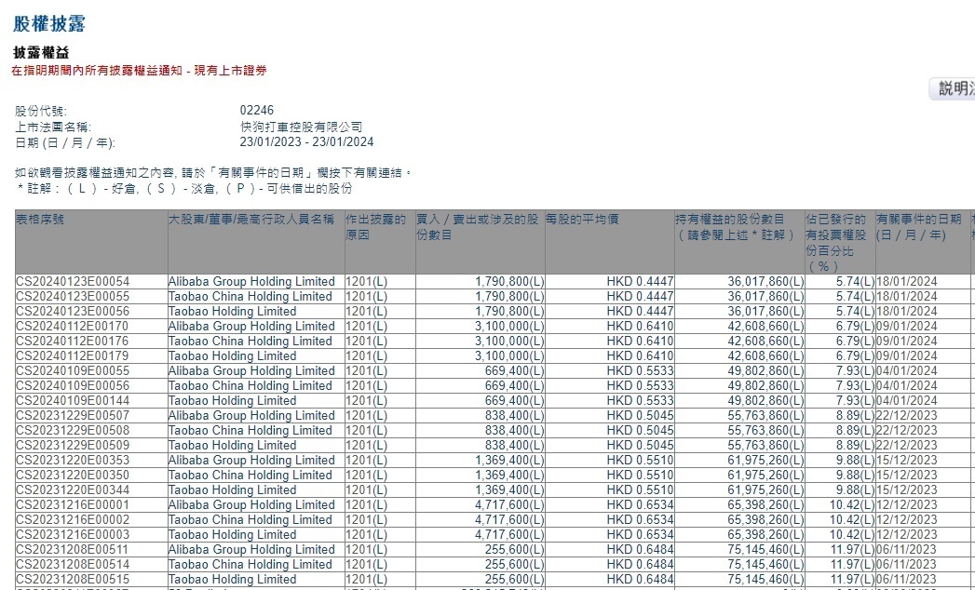Click Taobao China Holding Limited in row CS20240109E00056
The height and width of the screenshot is (590, 975).
(250, 386)
